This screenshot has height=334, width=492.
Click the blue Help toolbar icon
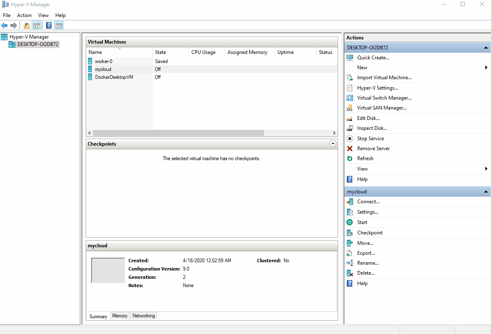point(49,26)
